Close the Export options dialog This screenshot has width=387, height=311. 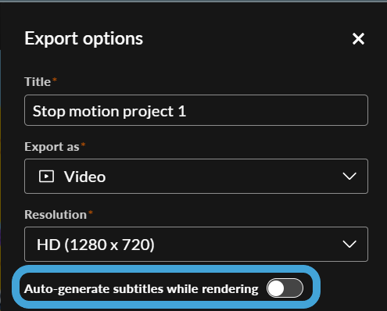point(358,39)
